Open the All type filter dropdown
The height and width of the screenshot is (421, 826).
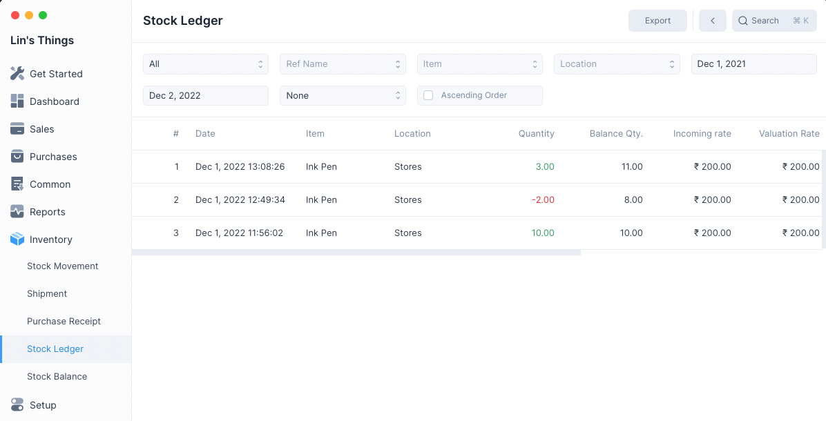coord(205,64)
